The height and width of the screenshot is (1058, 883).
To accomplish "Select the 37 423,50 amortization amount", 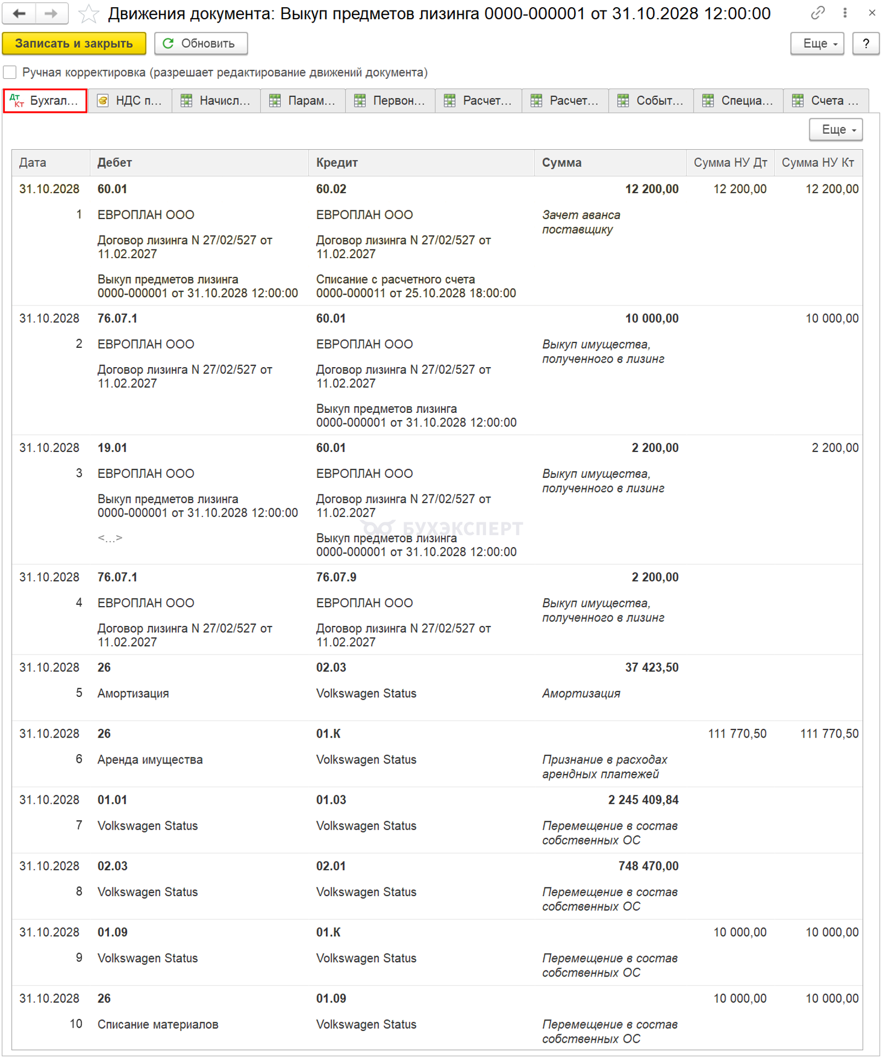I will (x=651, y=667).
